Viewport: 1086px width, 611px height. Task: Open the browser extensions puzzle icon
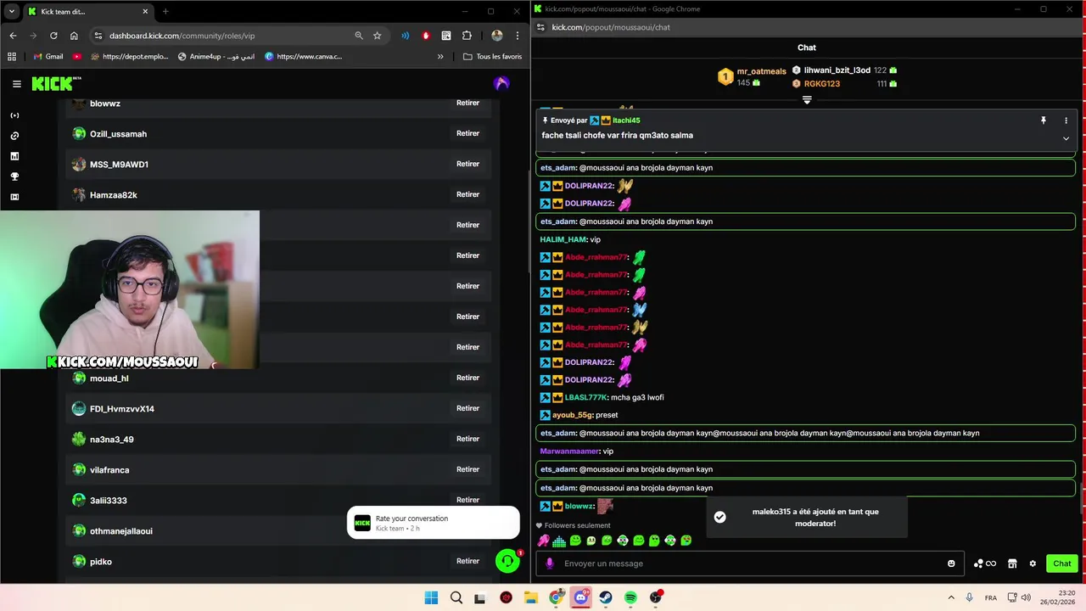[467, 36]
